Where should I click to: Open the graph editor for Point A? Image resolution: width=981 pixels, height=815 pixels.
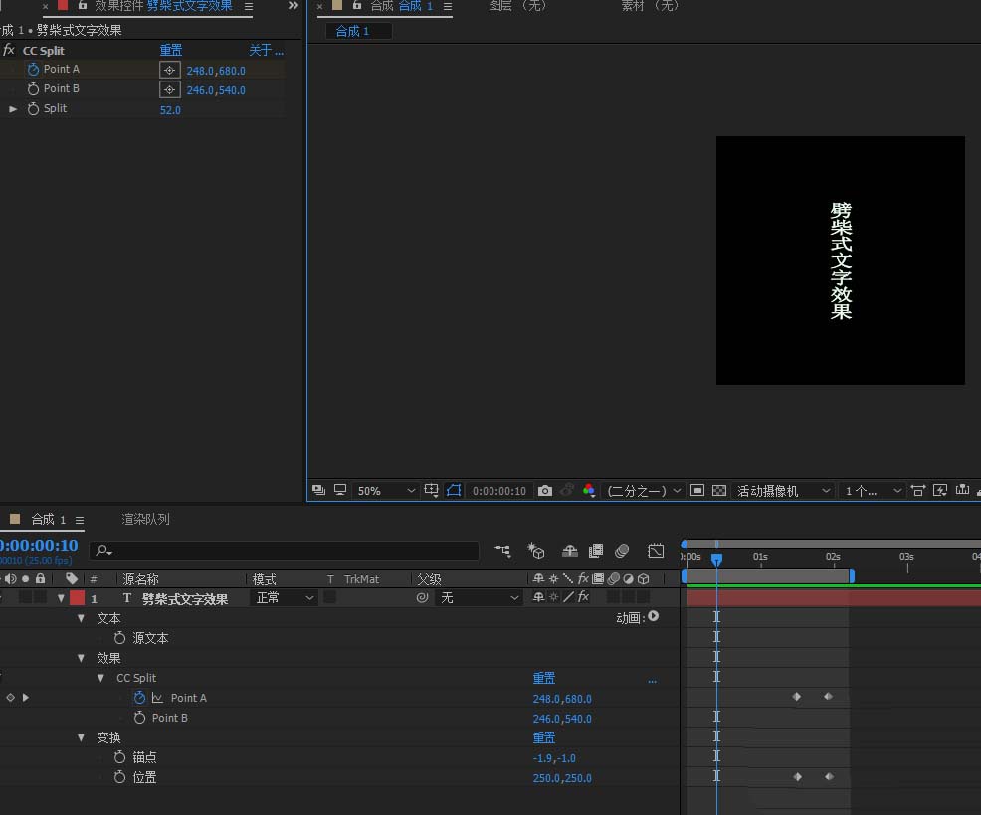157,698
